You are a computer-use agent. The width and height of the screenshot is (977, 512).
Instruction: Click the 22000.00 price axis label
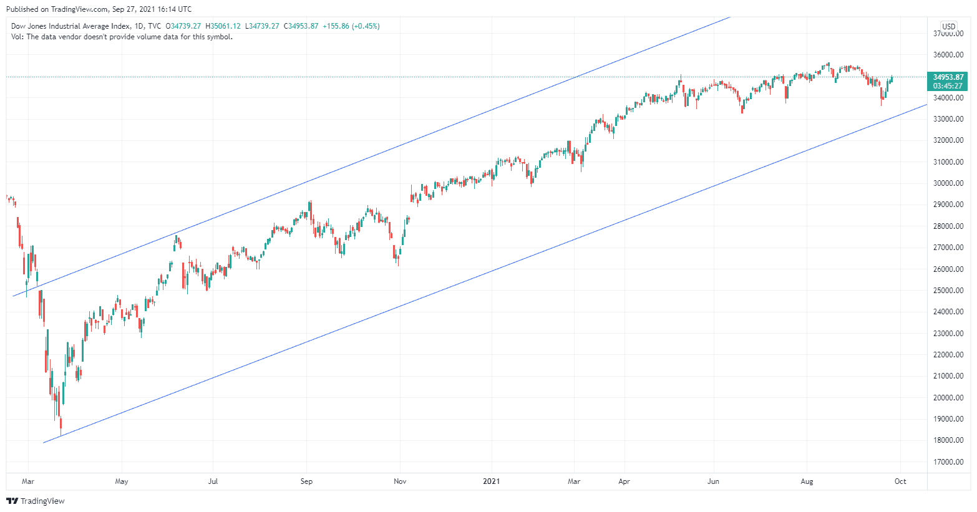[948, 355]
